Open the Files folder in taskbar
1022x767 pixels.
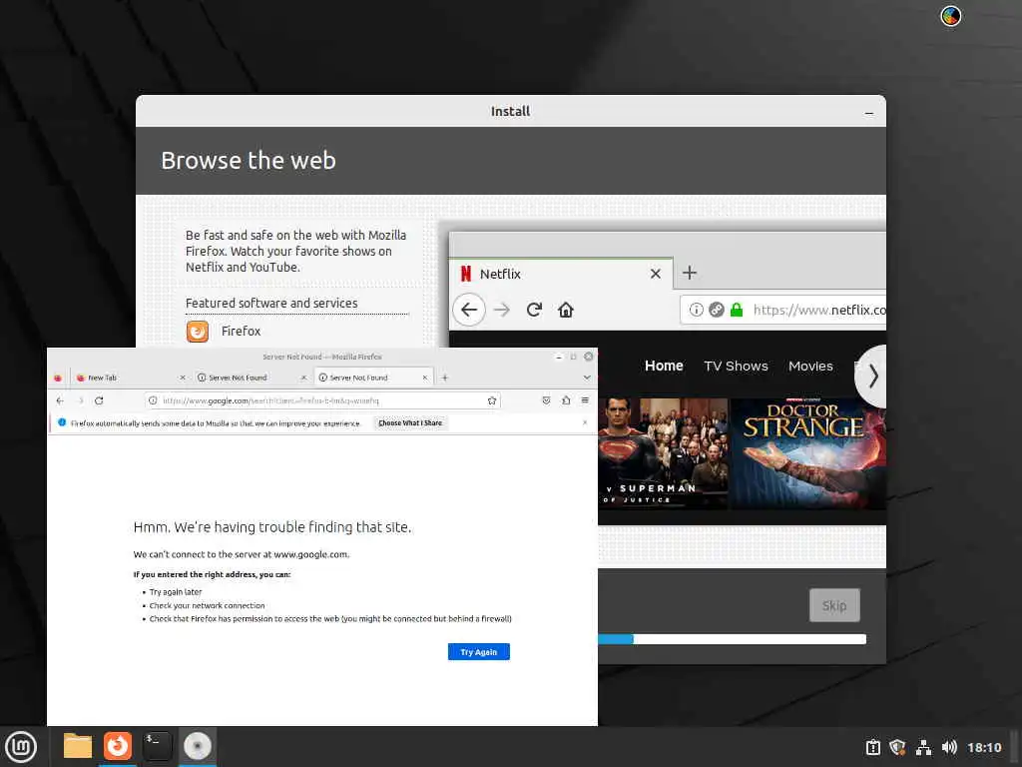point(78,746)
